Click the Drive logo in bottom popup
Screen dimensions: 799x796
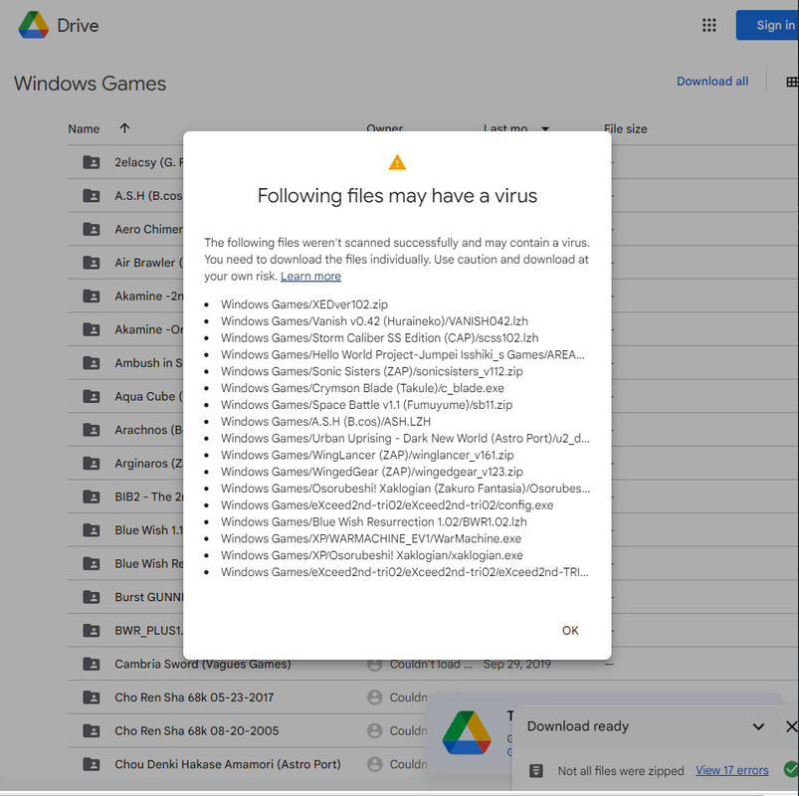pyautogui.click(x=467, y=732)
